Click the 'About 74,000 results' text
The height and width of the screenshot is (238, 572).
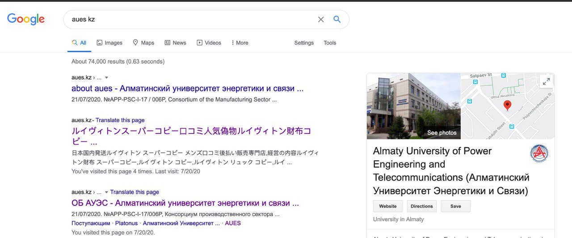click(118, 62)
